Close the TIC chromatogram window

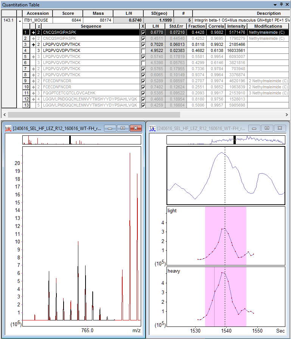(280, 128)
